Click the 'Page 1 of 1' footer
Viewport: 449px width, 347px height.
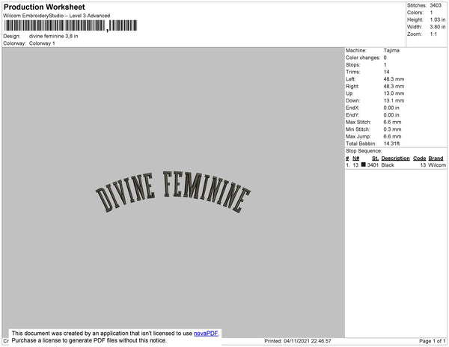pos(432,341)
